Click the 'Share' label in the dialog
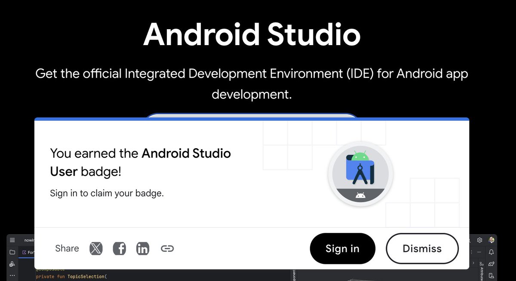This screenshot has width=516, height=281. pos(67,248)
